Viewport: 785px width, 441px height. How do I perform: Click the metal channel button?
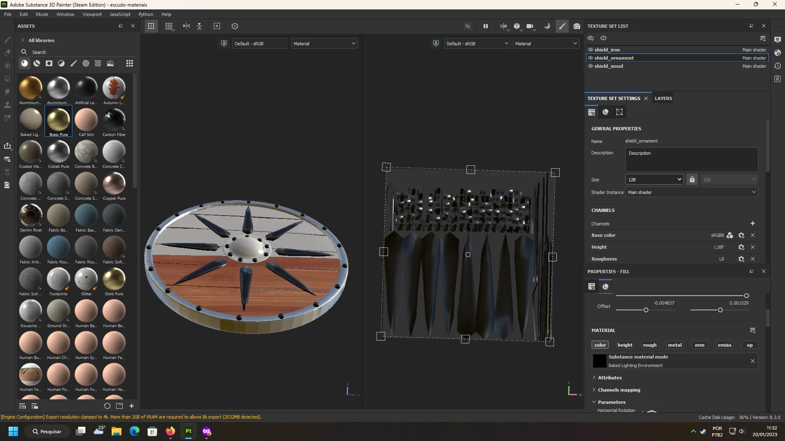pos(675,345)
